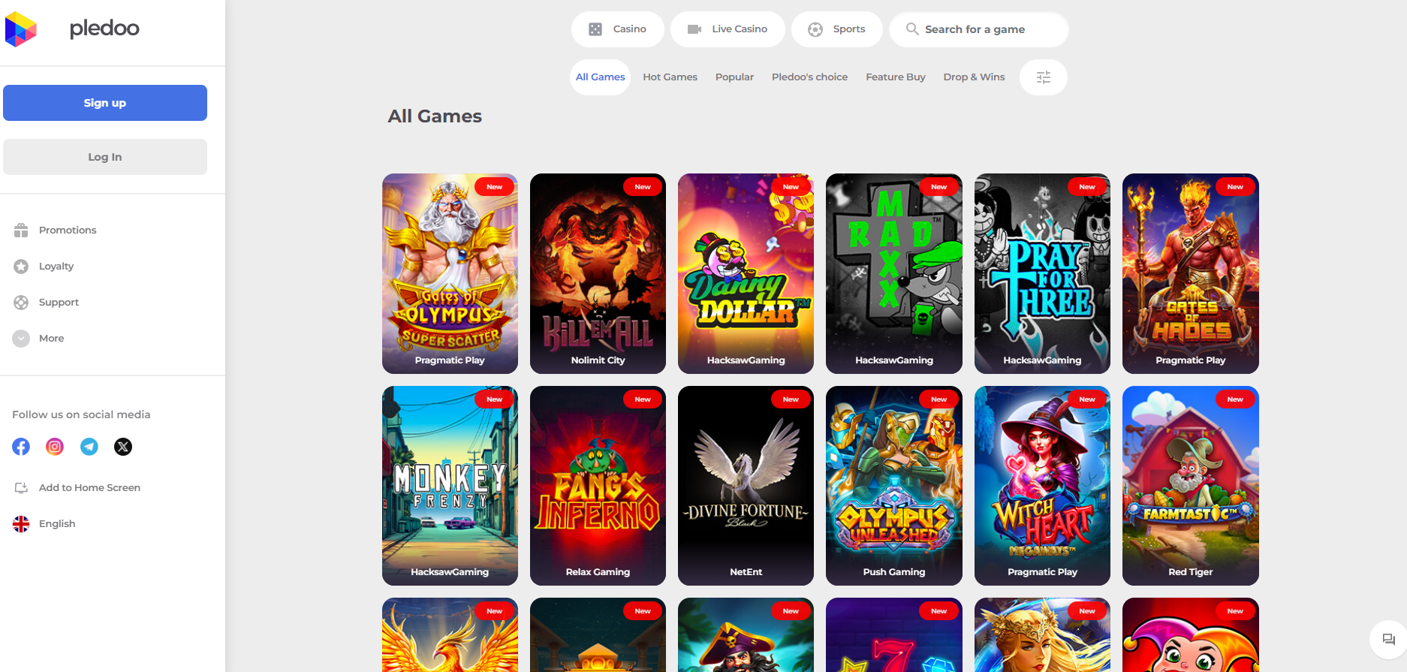The width and height of the screenshot is (1407, 672).
Task: Click the Sign up button
Action: pos(105,103)
